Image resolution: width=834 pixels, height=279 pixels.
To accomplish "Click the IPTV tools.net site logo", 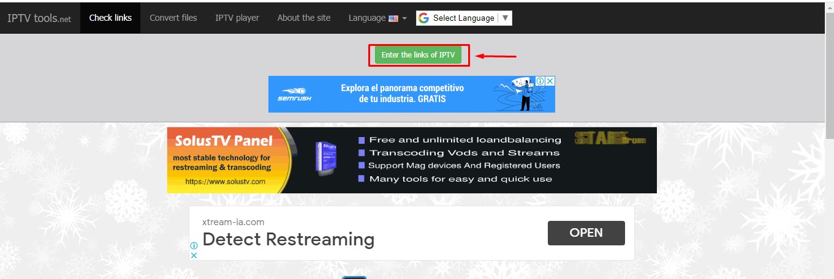I will click(x=39, y=18).
